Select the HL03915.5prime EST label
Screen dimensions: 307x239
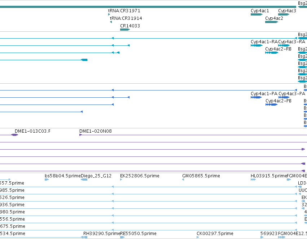point(269,176)
